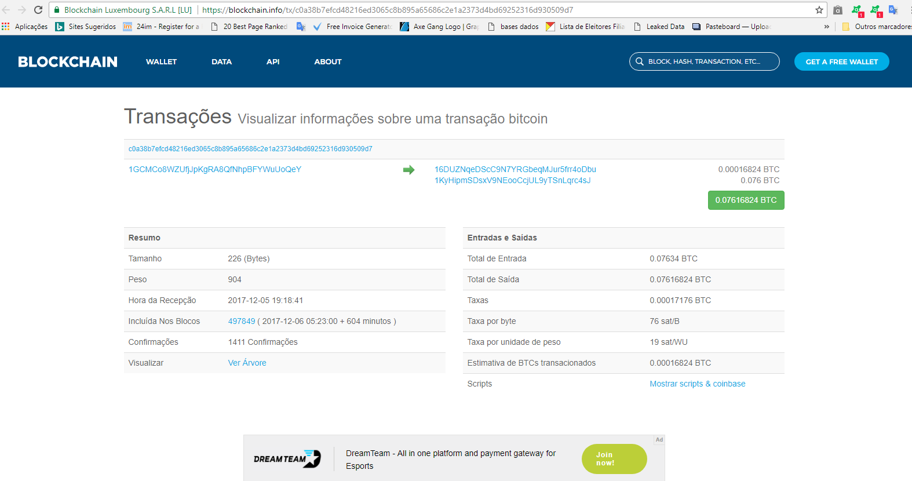Select the 19 sat/WU value
This screenshot has height=481, width=912.
(669, 342)
